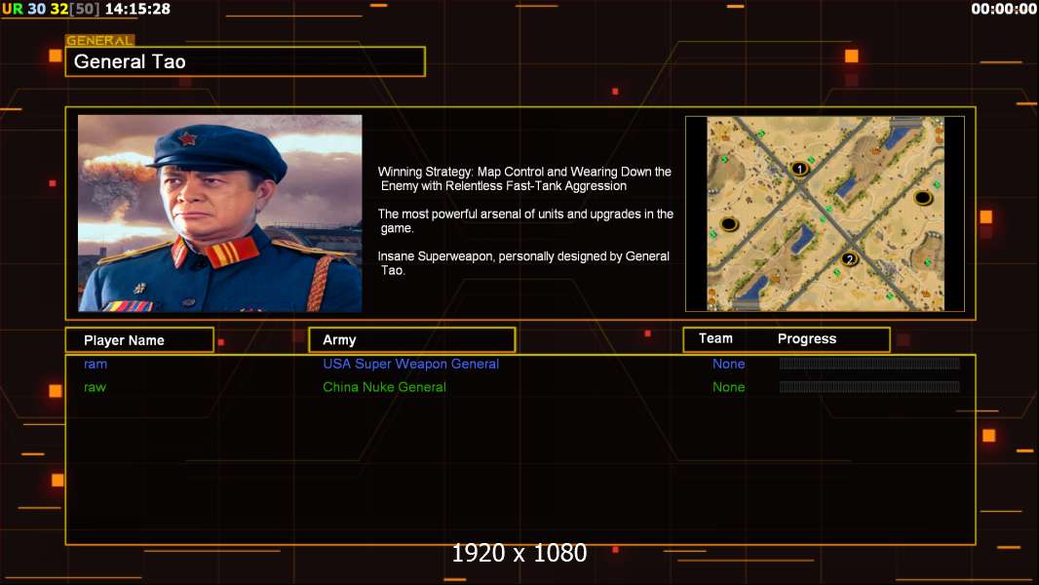Click loading progress bar for ram
Screen dimensions: 1039x585
869,363
